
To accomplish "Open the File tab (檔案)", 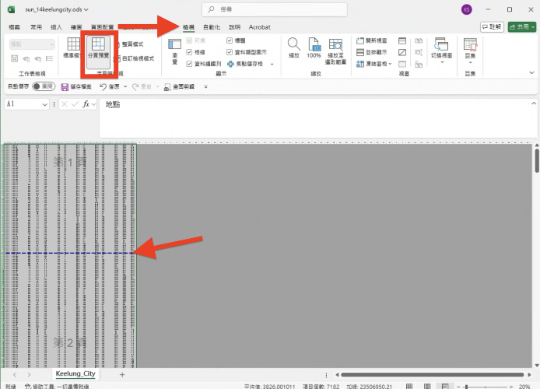I will pos(15,27).
